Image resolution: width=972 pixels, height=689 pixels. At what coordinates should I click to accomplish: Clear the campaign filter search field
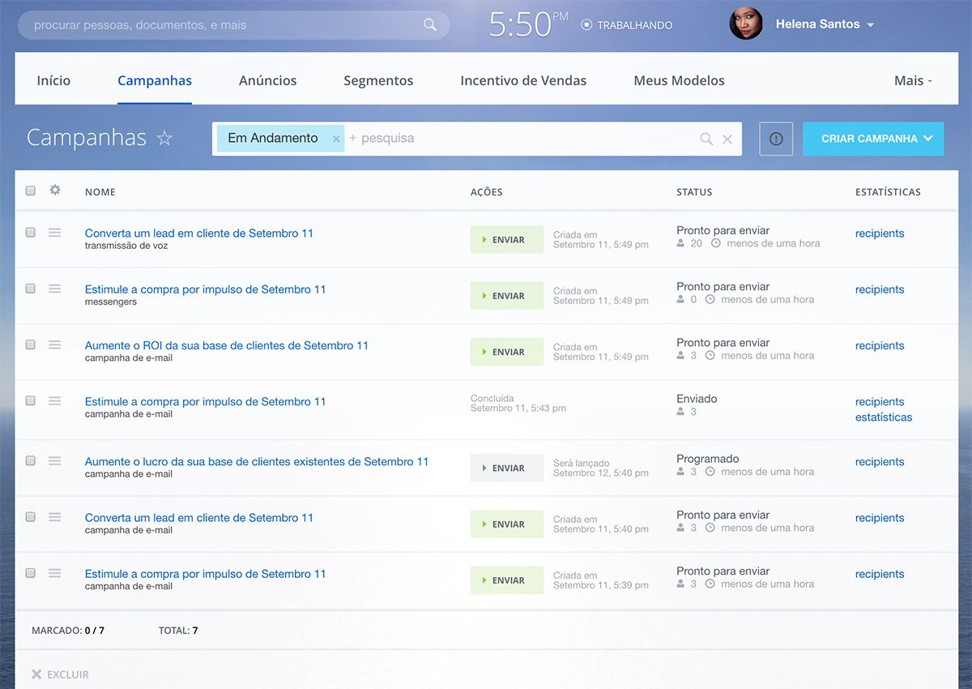point(727,139)
